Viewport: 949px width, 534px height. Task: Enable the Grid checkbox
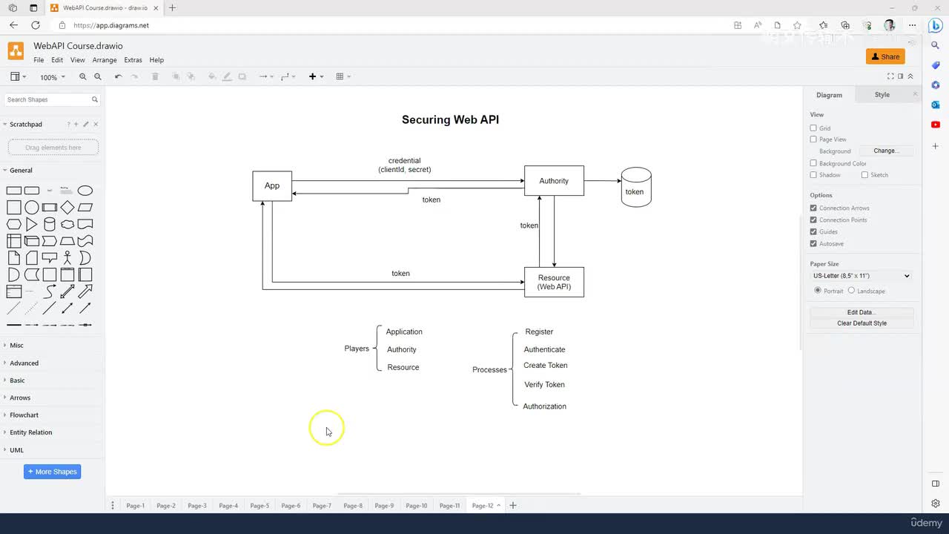tap(813, 128)
